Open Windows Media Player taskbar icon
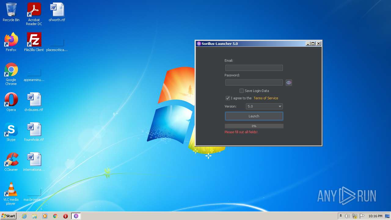This screenshot has width=391, height=220. [x=45, y=216]
